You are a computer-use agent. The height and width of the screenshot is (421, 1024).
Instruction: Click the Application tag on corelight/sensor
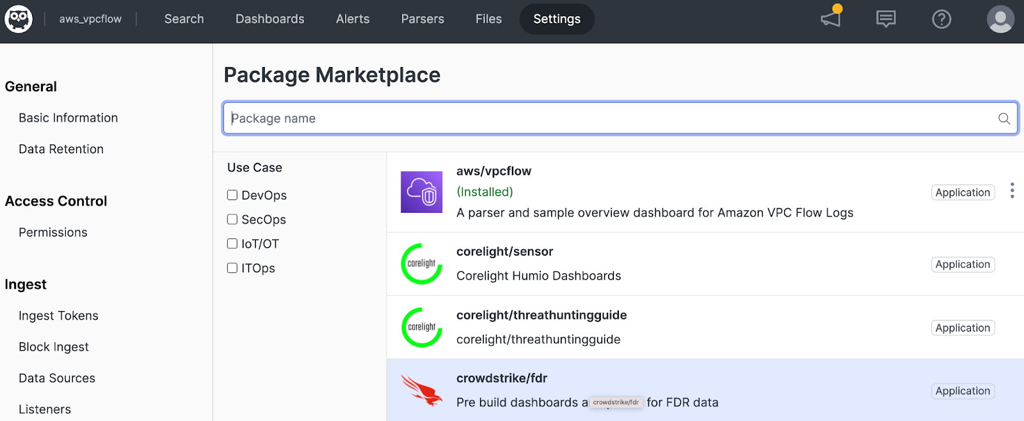tap(963, 264)
